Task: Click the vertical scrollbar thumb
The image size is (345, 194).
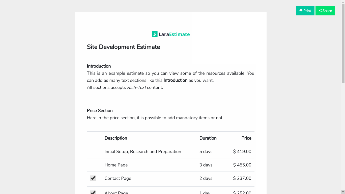Action: (343, 43)
